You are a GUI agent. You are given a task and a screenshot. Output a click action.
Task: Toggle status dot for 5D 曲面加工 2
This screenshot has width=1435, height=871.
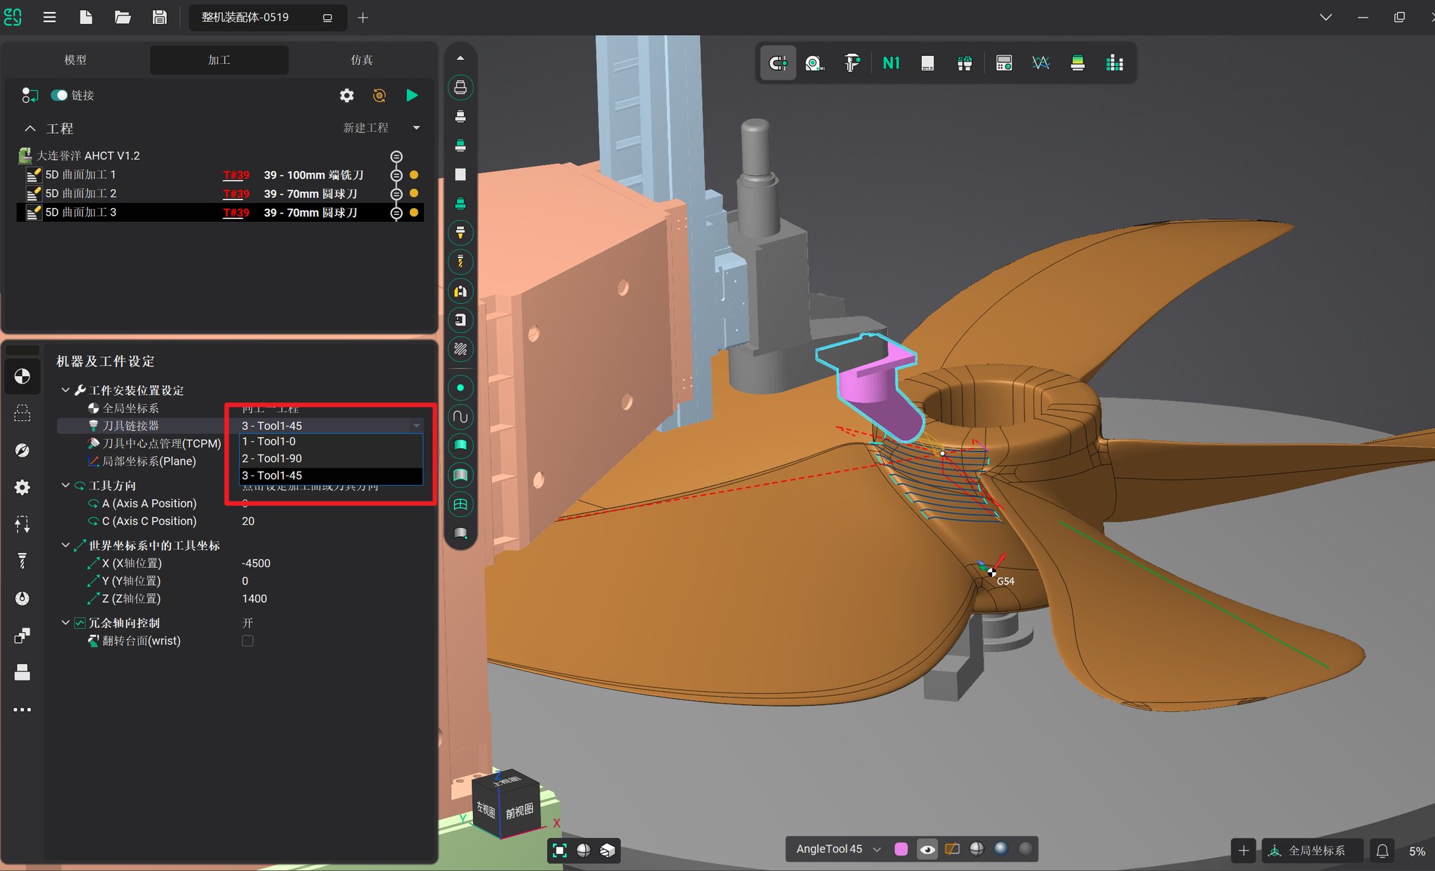click(414, 193)
